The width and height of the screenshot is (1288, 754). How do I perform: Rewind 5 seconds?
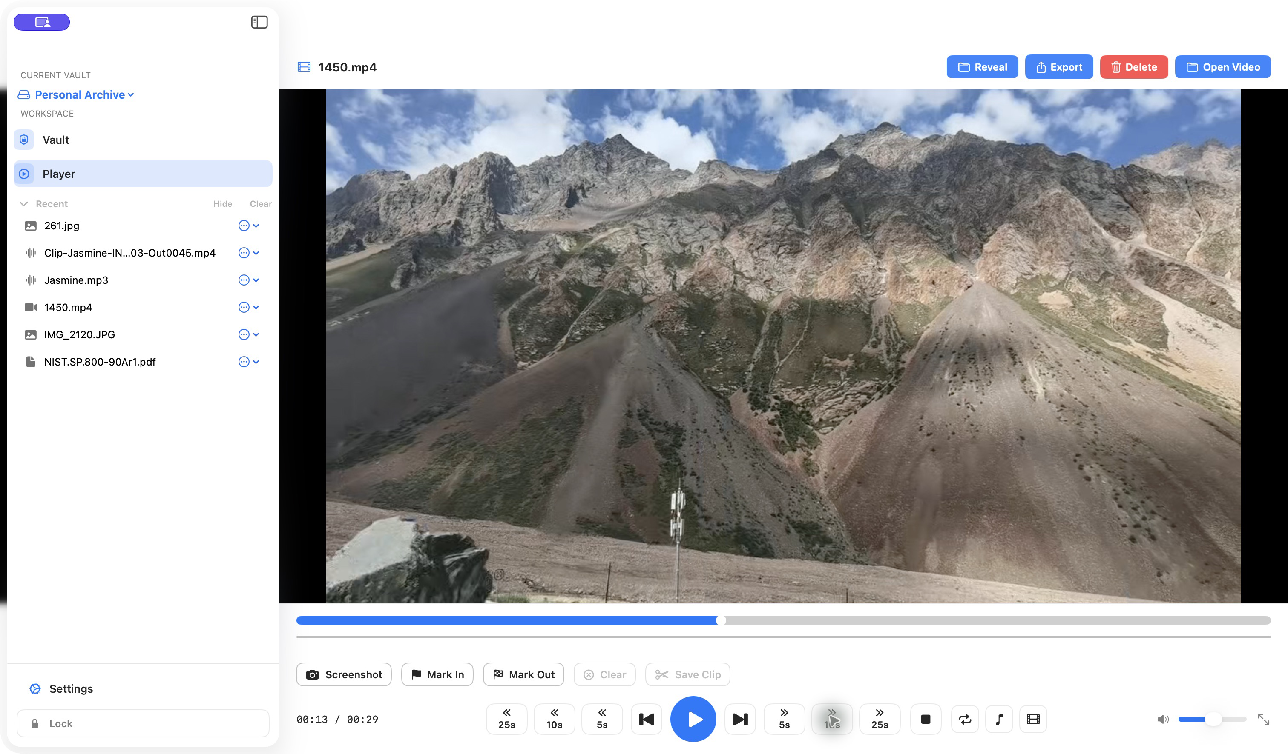[602, 719]
